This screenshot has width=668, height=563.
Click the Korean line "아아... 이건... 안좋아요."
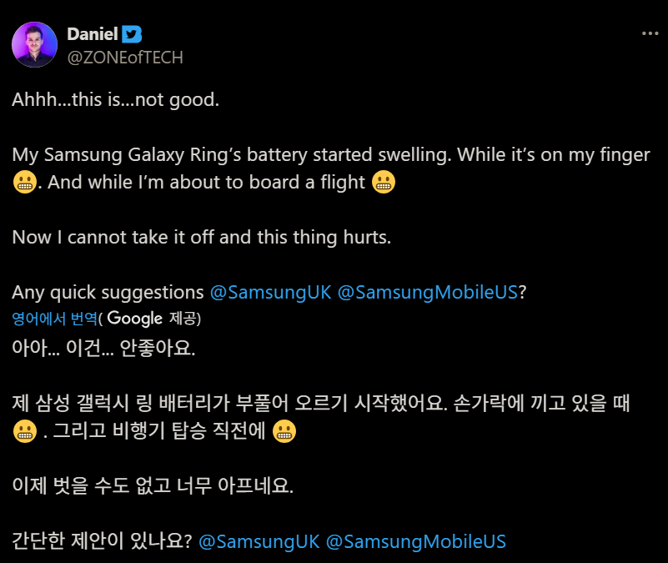(103, 348)
